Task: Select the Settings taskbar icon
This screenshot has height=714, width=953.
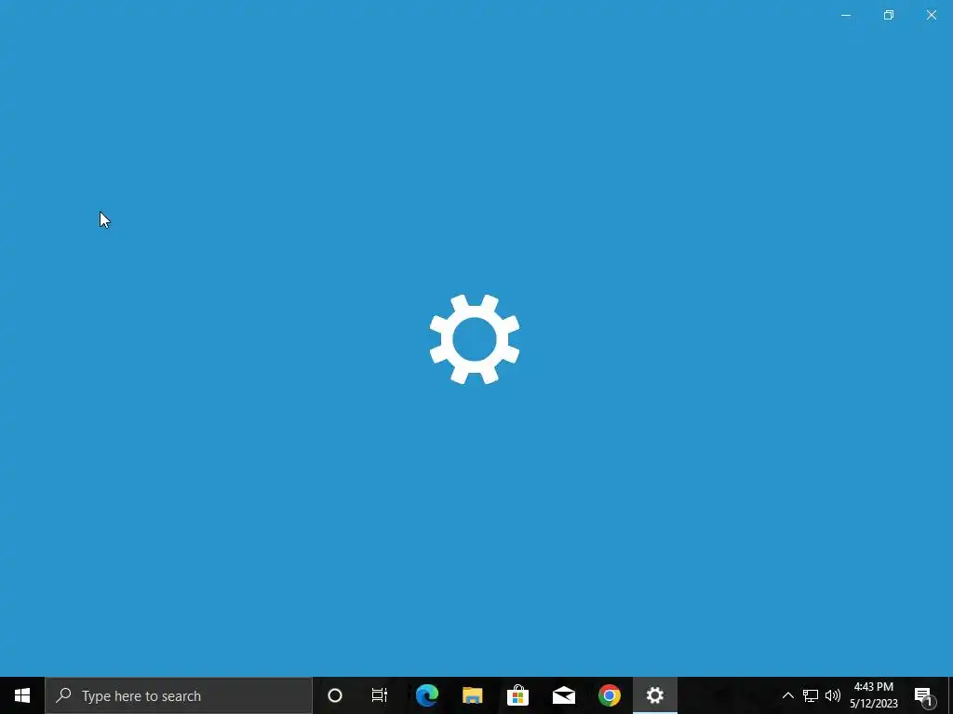Action: pos(654,695)
